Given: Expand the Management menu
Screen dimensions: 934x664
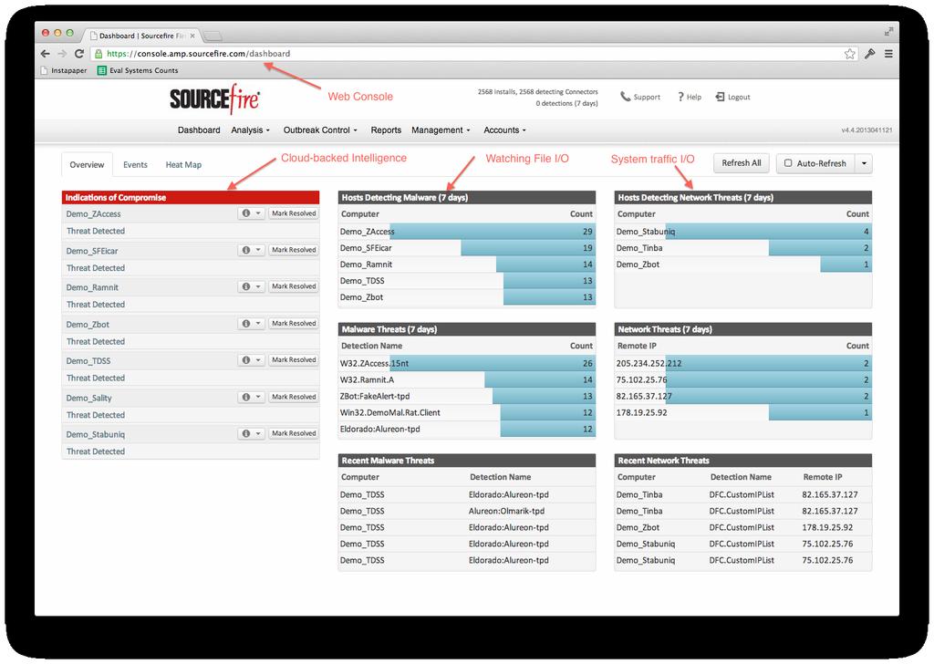Looking at the screenshot, I should point(441,130).
